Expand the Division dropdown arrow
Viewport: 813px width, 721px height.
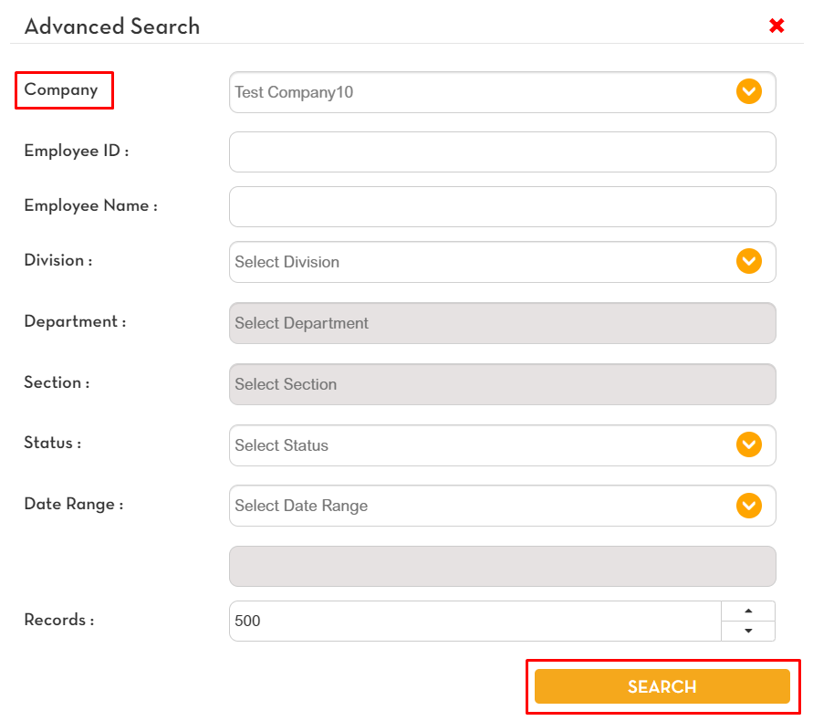click(749, 261)
